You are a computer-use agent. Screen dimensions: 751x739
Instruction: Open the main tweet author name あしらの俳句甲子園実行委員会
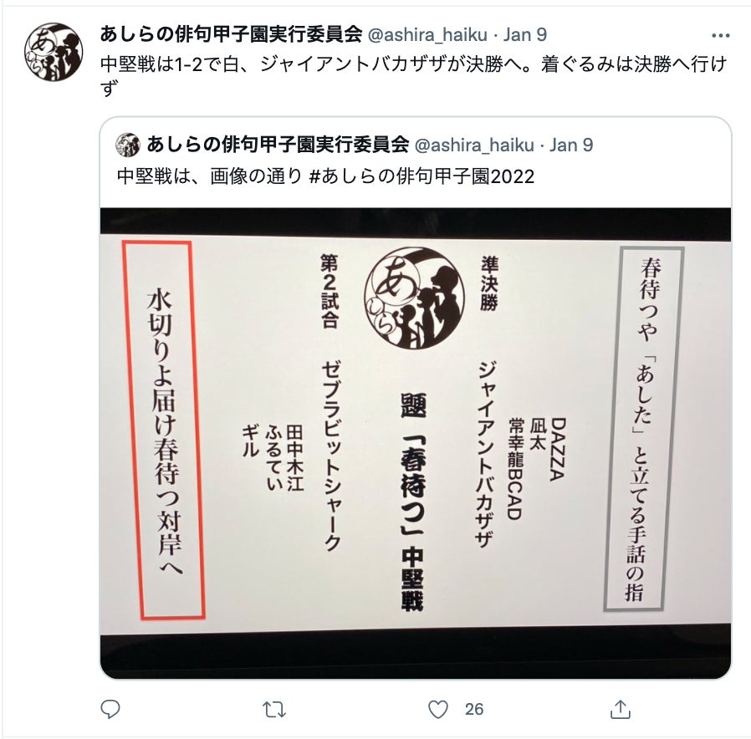tap(231, 34)
